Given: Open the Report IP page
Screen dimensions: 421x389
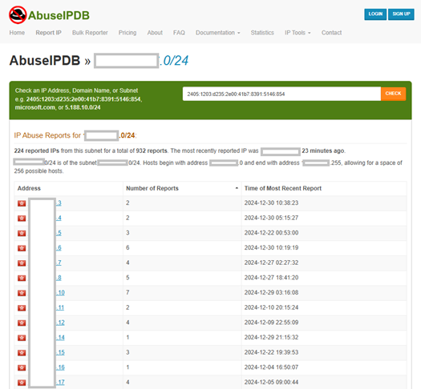Looking at the screenshot, I should pos(48,33).
